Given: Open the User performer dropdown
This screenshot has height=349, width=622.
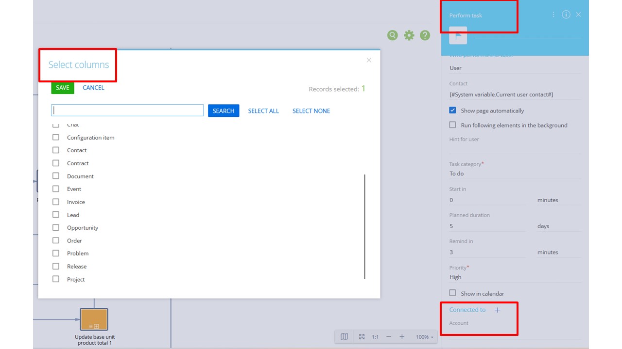Looking at the screenshot, I should pos(515,68).
